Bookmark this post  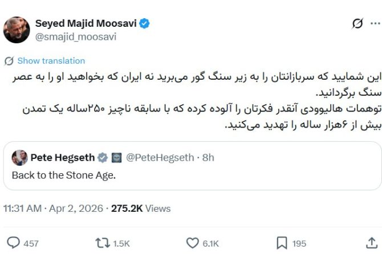tap(282, 243)
